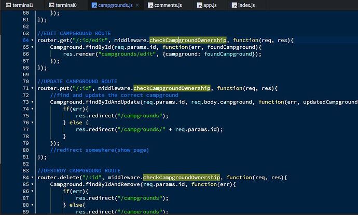Image resolution: width=358 pixels, height=215 pixels.
Task: Click the else keyword on line 76
Action: click(x=76, y=123)
